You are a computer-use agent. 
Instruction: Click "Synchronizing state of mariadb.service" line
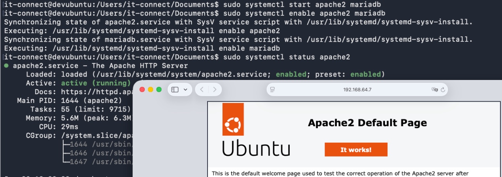tap(238, 39)
